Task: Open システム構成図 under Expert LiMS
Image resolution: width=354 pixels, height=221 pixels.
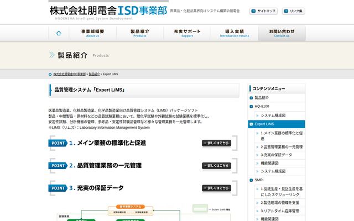Action: 273,171
